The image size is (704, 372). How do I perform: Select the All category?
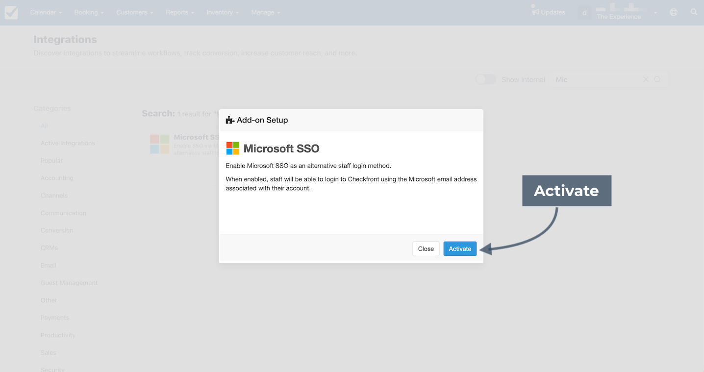tap(44, 126)
